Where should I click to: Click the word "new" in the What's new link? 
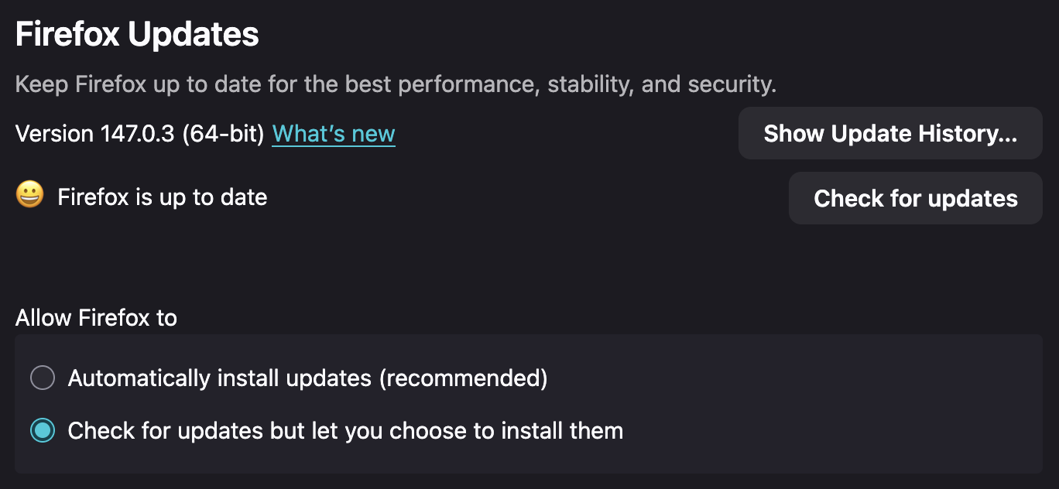(x=373, y=134)
